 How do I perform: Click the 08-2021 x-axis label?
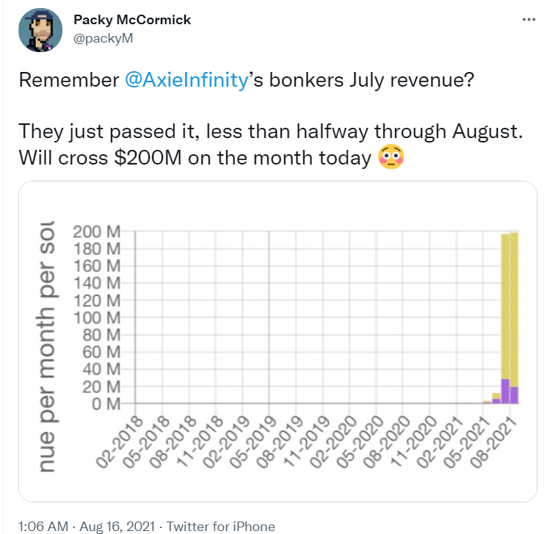click(493, 443)
